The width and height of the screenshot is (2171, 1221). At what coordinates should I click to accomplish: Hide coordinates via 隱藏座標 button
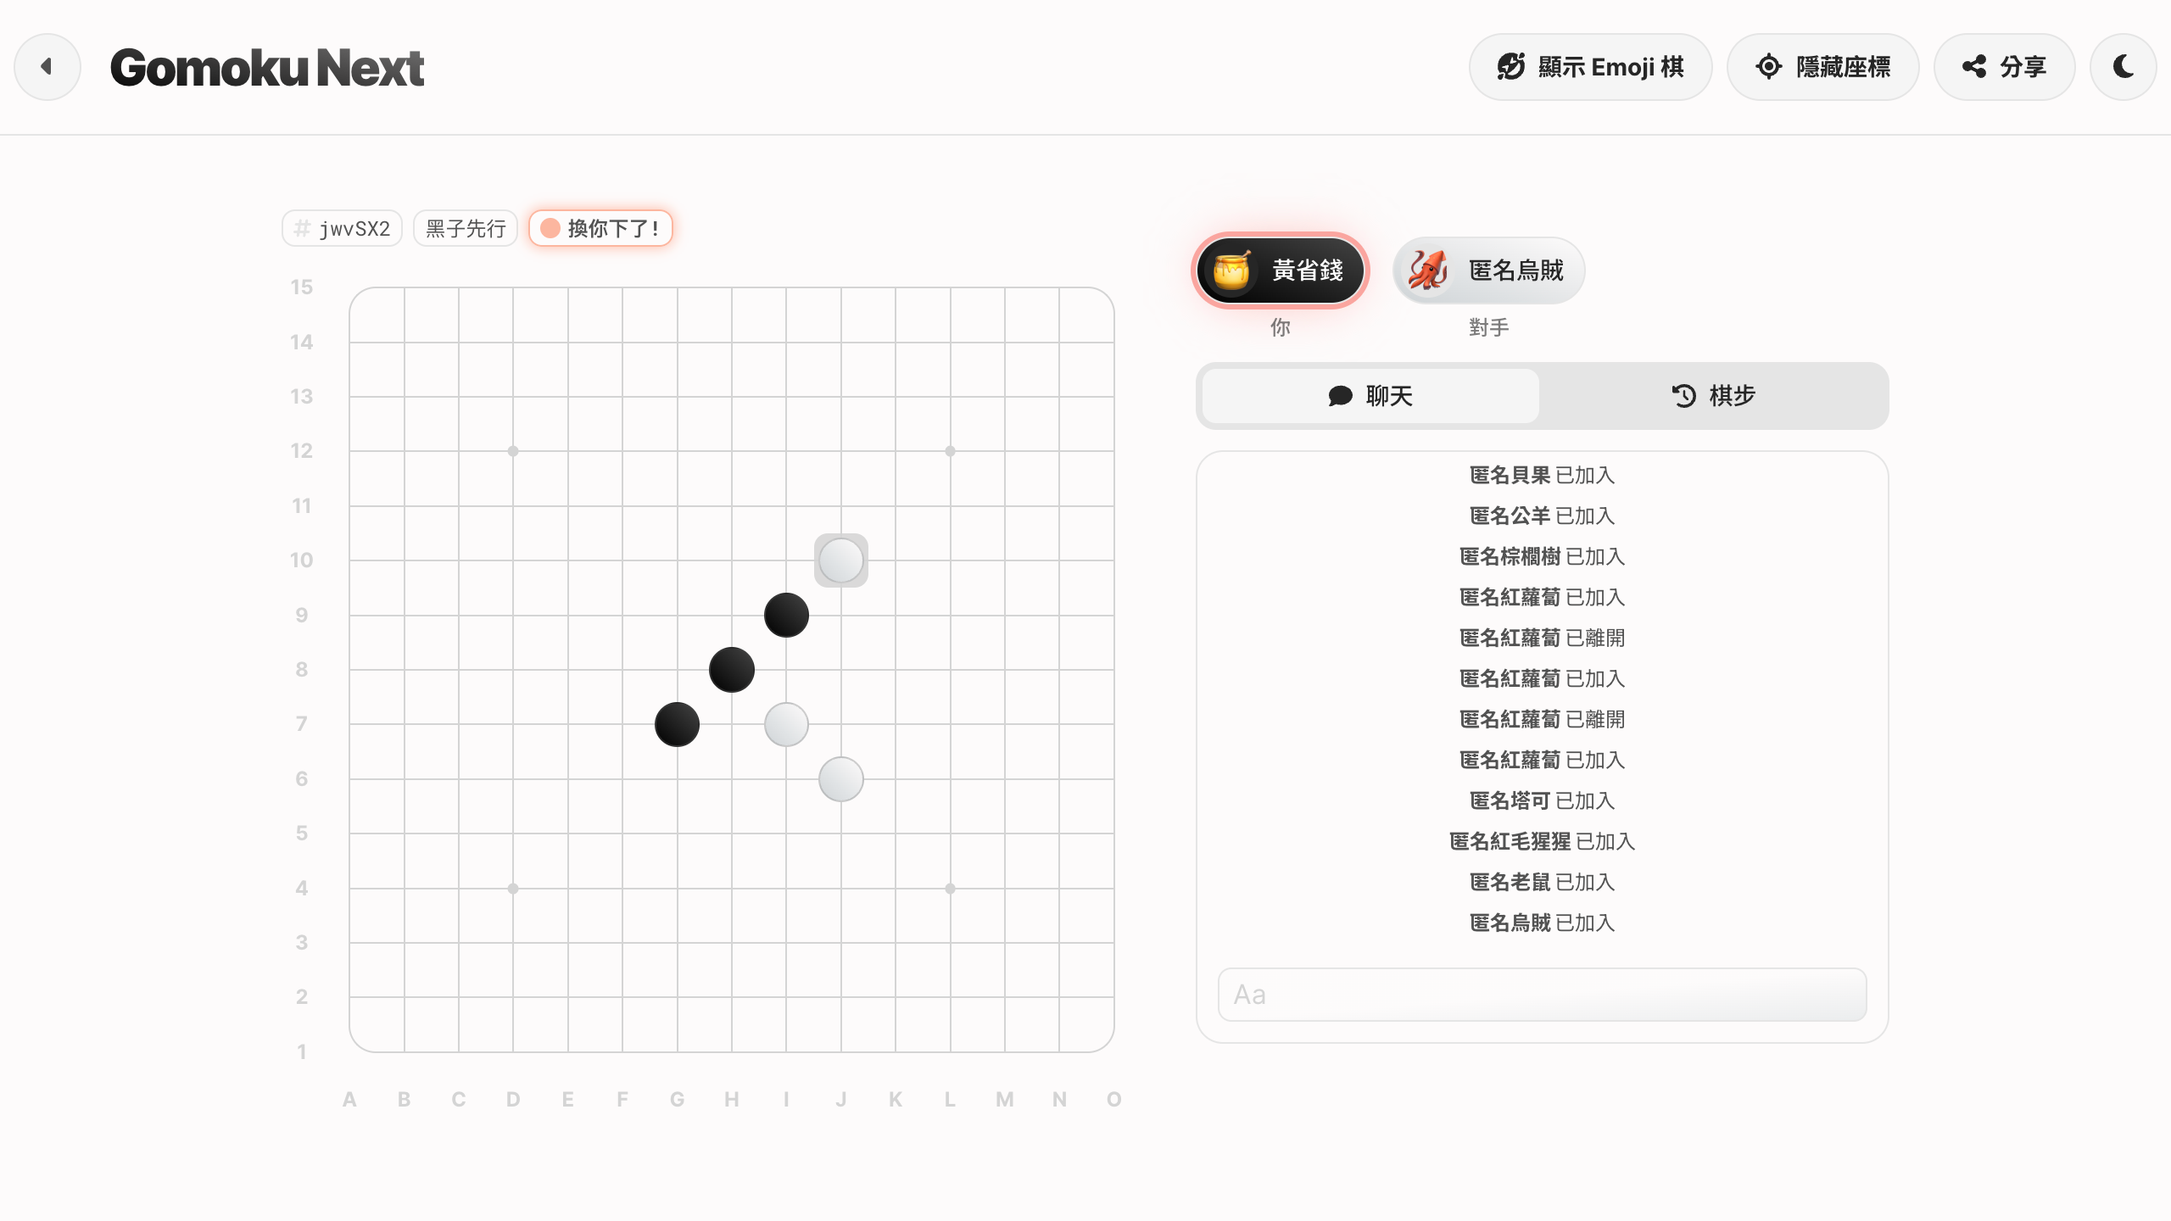1823,67
